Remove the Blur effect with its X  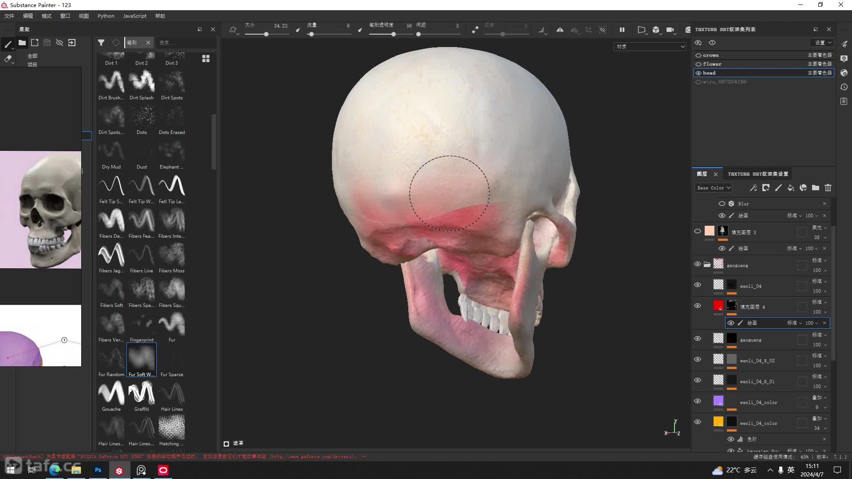824,204
